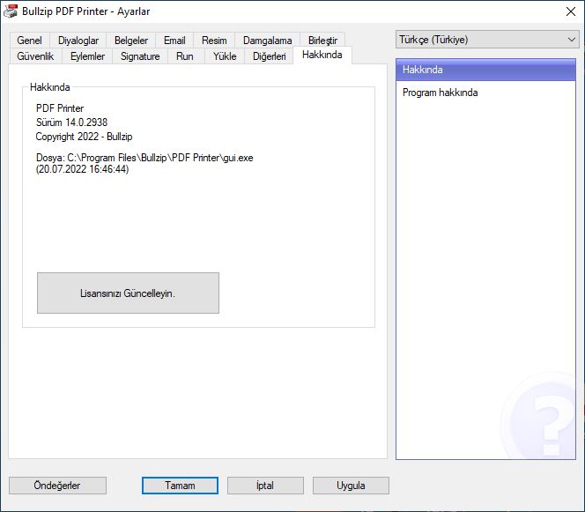Switch to the Diyaloglar tab
Screen dimensions: 585x512
[78, 41]
